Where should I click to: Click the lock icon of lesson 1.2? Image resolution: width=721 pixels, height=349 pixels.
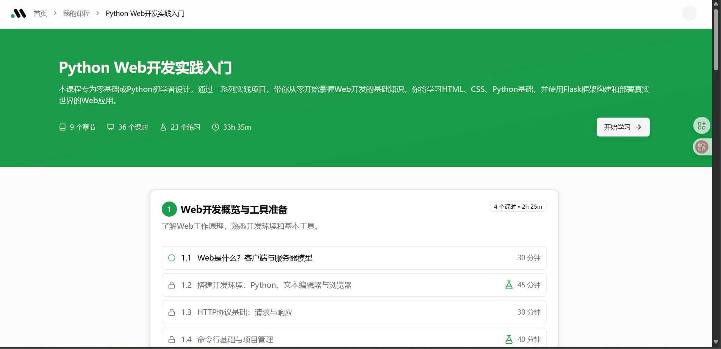click(172, 285)
